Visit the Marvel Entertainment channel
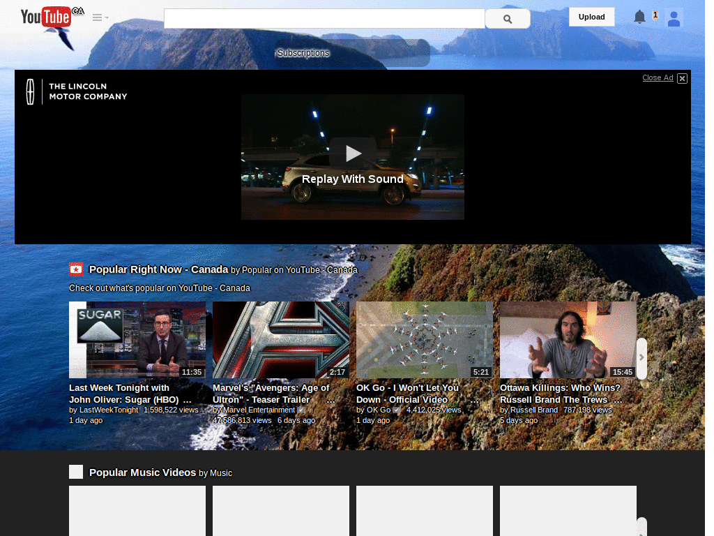This screenshot has height=536, width=714. coord(259,410)
